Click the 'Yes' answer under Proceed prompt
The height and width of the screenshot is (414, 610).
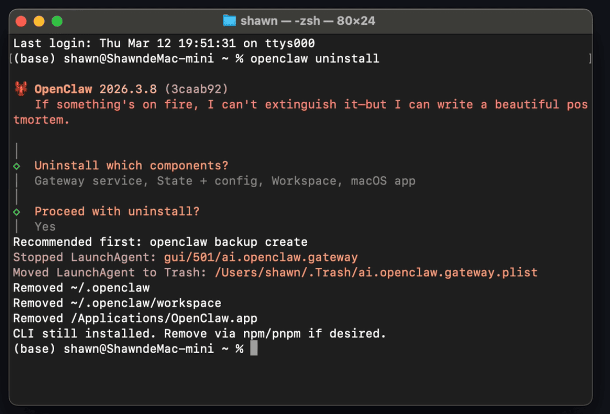tap(45, 226)
